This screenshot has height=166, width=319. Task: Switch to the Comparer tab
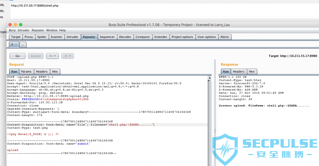pyautogui.click(x=142, y=37)
